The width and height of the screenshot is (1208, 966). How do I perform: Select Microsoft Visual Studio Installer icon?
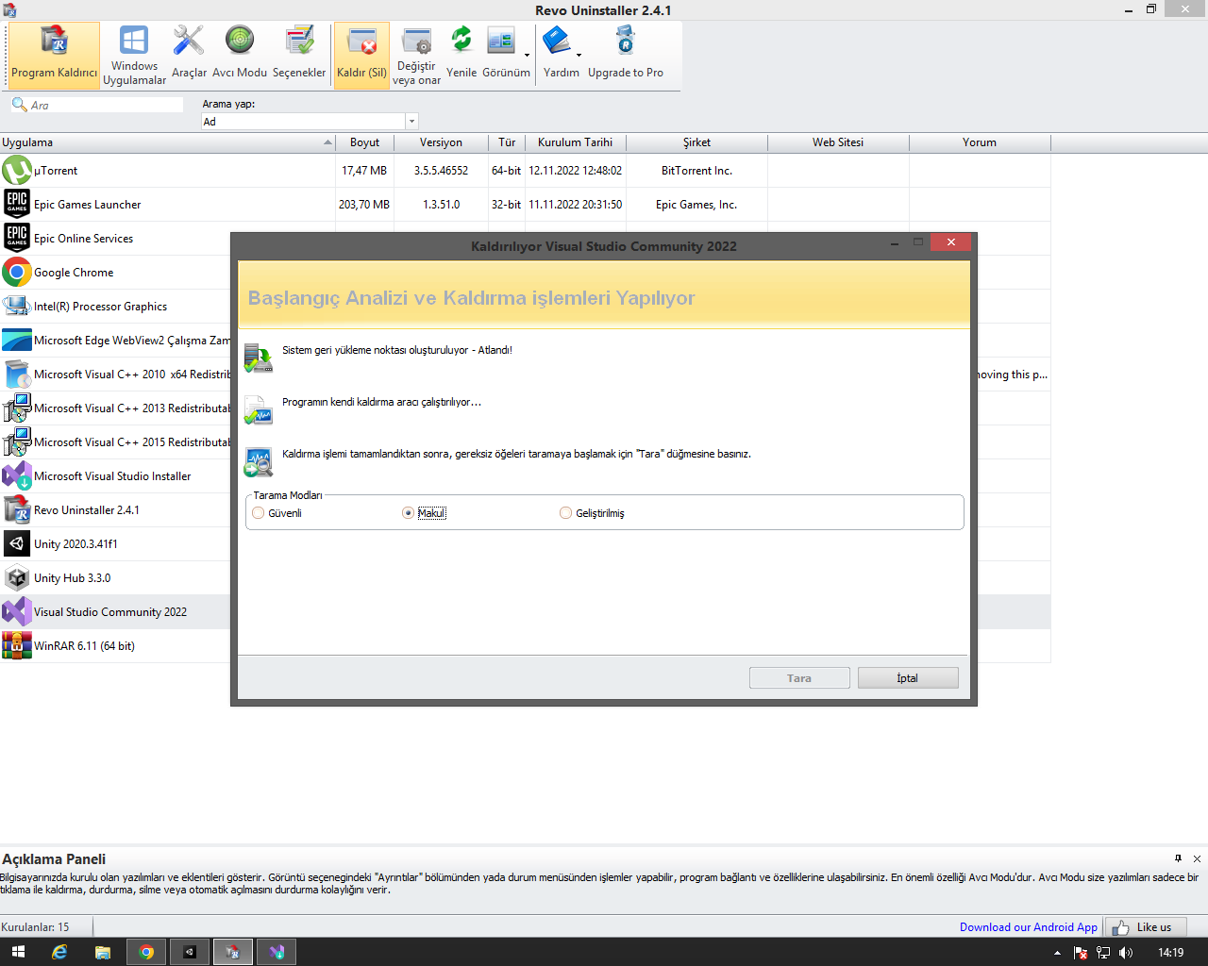tap(17, 476)
